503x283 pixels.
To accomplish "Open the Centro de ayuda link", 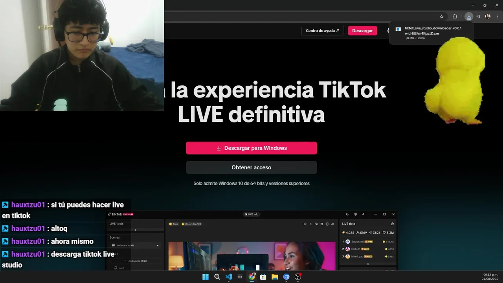I will tap(323, 31).
